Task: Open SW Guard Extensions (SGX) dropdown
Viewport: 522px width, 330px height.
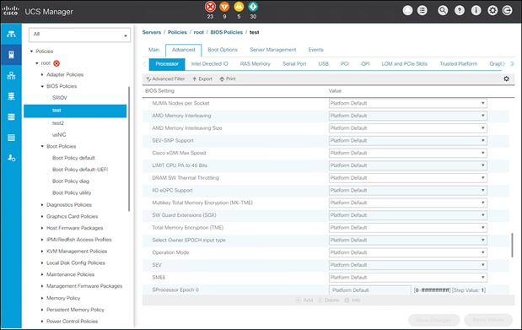Action: click(408, 215)
